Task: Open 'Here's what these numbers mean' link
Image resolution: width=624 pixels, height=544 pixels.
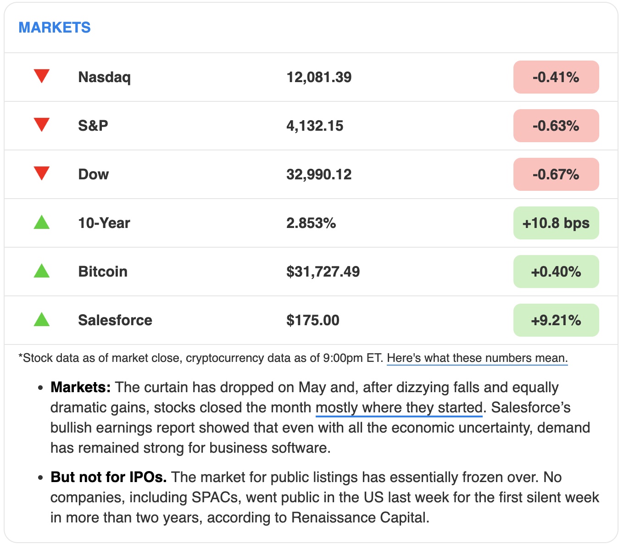Action: [477, 358]
